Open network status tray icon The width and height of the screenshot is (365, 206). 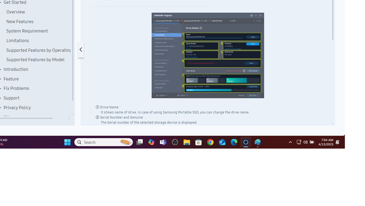(x=299, y=142)
